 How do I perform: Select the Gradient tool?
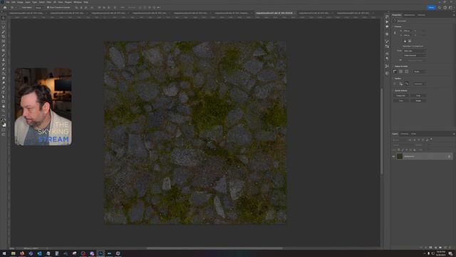(4, 74)
